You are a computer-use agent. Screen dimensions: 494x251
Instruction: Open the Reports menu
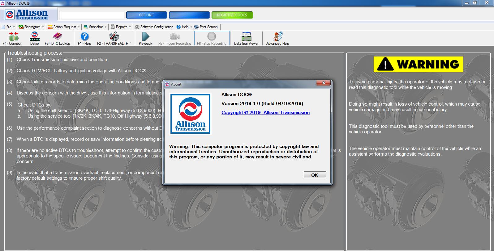coord(121,27)
